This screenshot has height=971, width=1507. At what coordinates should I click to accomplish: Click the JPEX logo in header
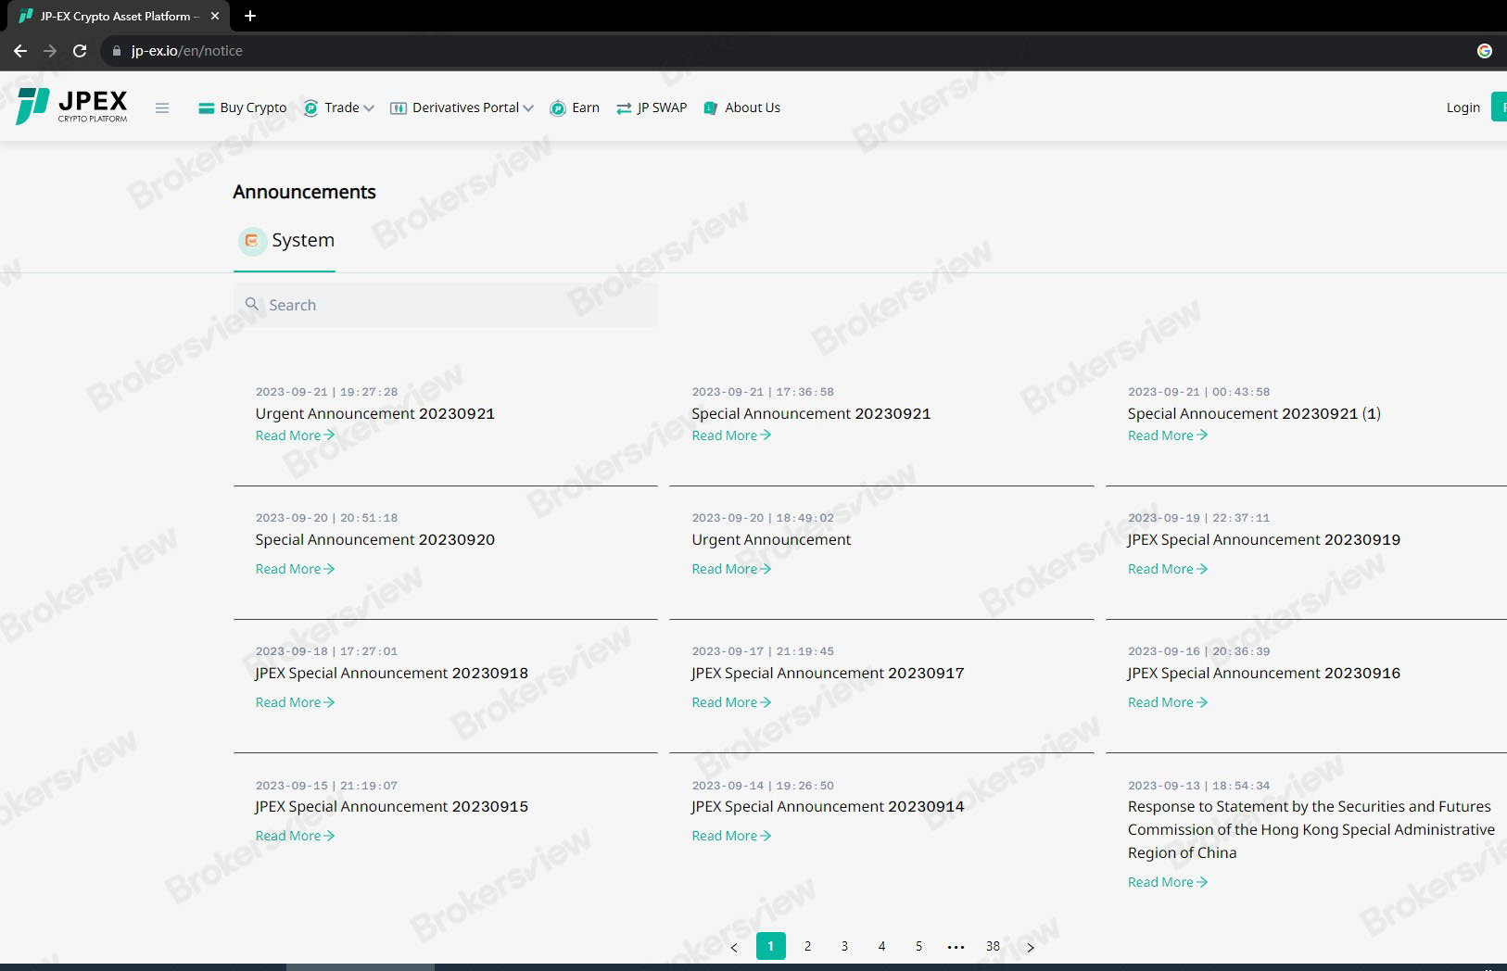coord(71,107)
